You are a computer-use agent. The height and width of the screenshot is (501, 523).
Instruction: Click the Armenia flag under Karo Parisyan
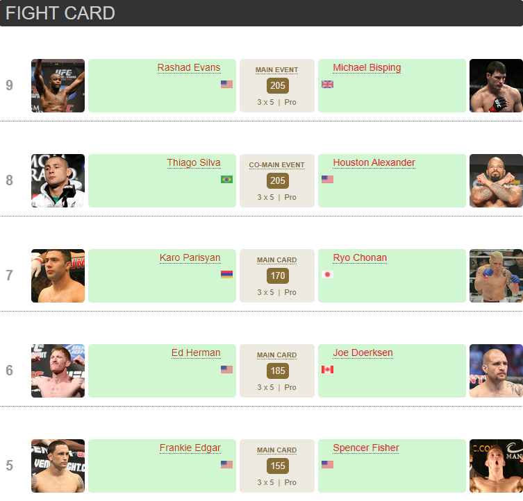pos(226,274)
